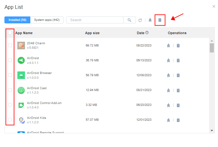Screen dimensions: 218x147
Task: Click the AirDroid Kids app icon
Action: point(21,120)
